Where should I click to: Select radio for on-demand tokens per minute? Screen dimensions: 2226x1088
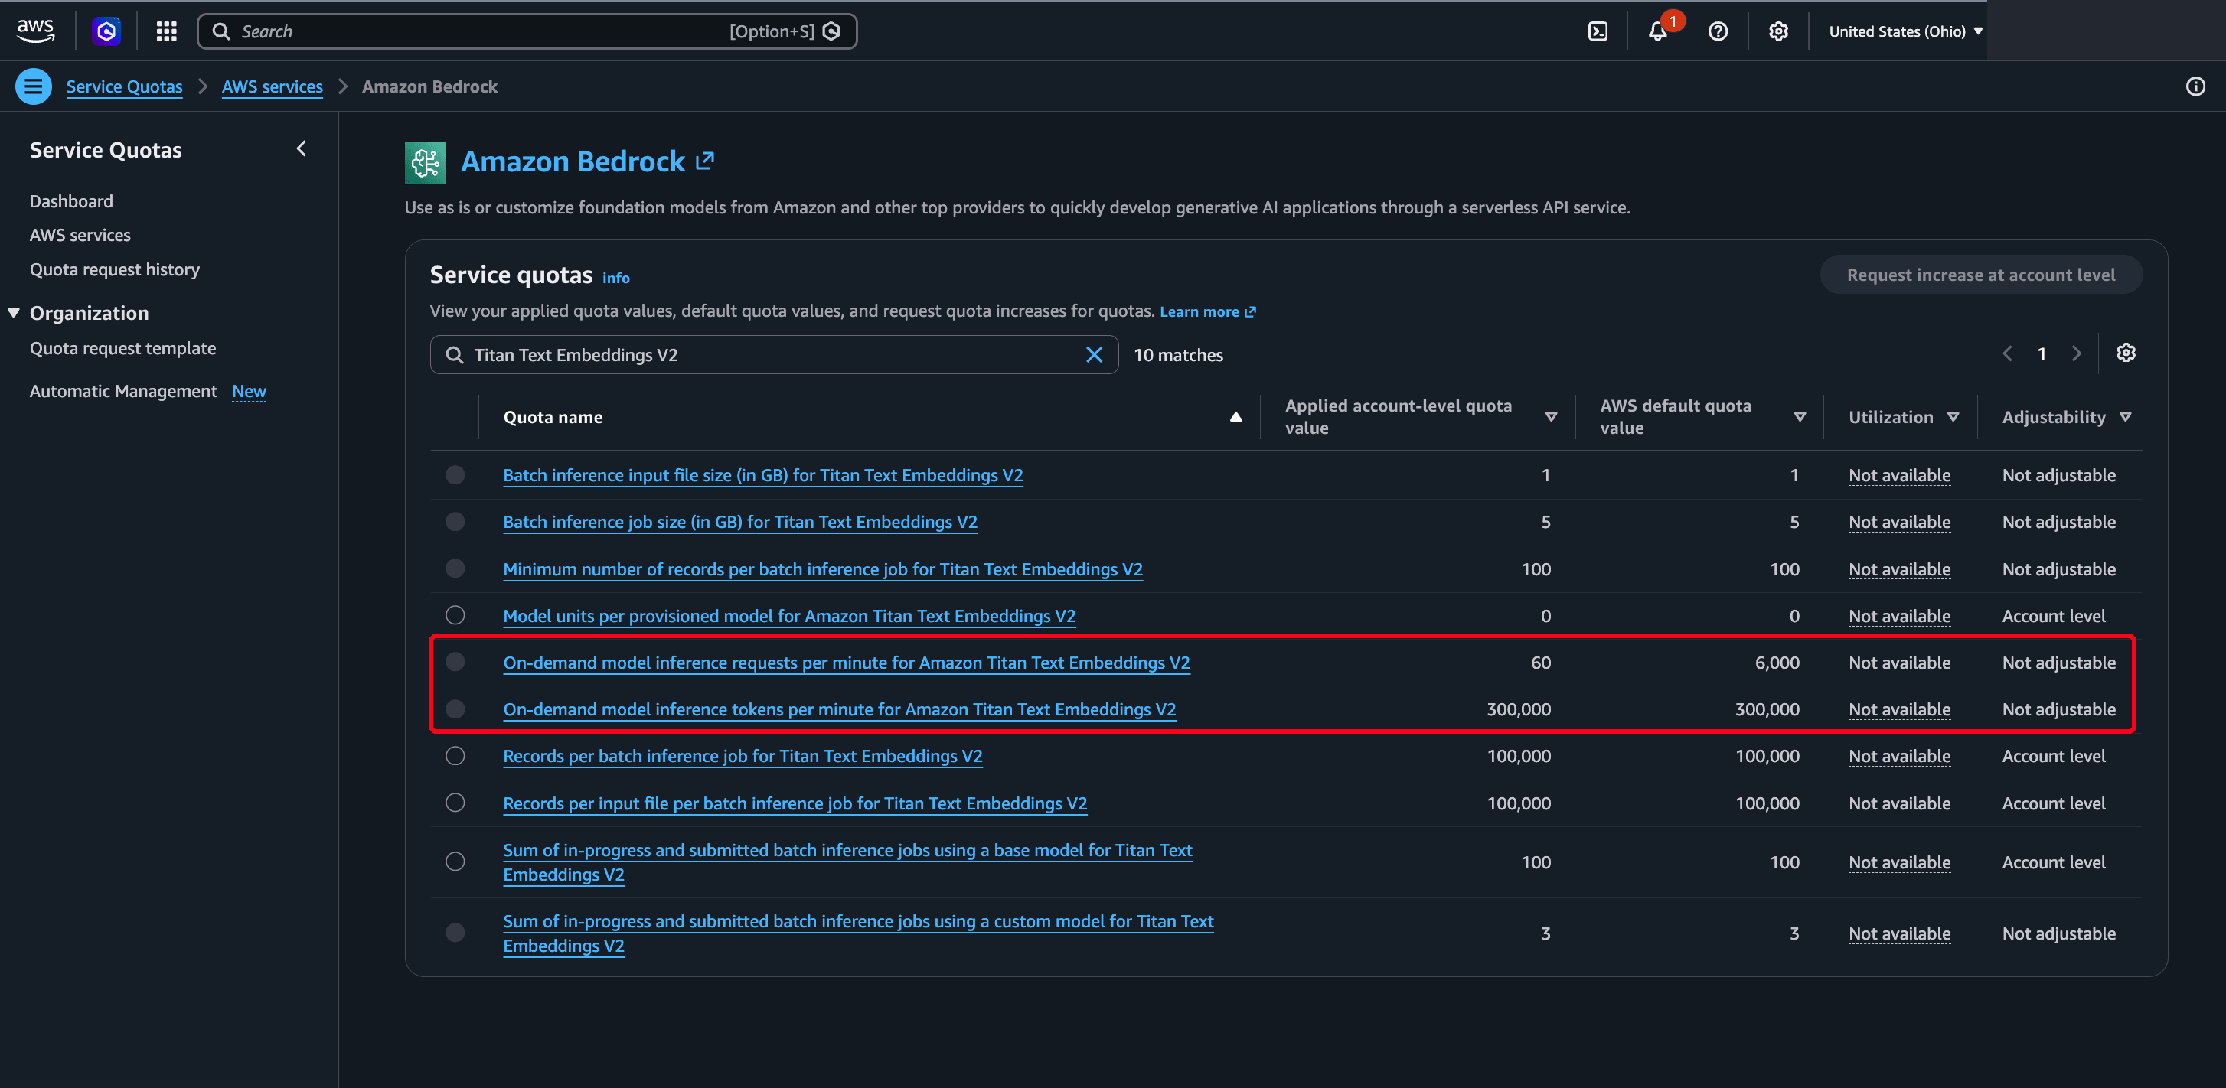click(455, 709)
